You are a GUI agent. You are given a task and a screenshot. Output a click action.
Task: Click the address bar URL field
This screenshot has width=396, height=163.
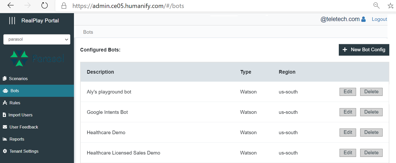click(128, 6)
